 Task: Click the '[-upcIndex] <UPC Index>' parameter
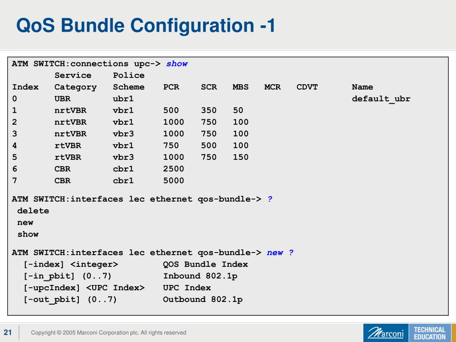tap(84, 288)
